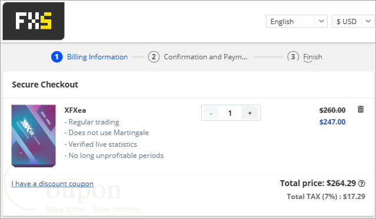The height and width of the screenshot is (219, 376).
Task: Click the XFXea product box thumbnail
Action: [x=34, y=136]
